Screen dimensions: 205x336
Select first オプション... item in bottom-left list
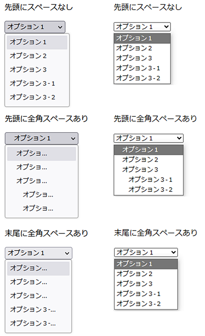[x=38, y=268]
